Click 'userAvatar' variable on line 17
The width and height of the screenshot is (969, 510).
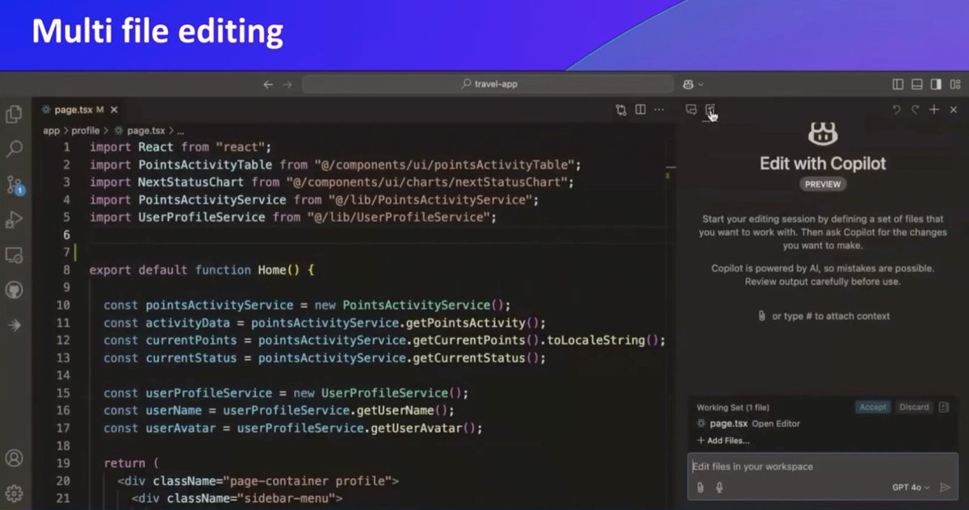point(181,428)
